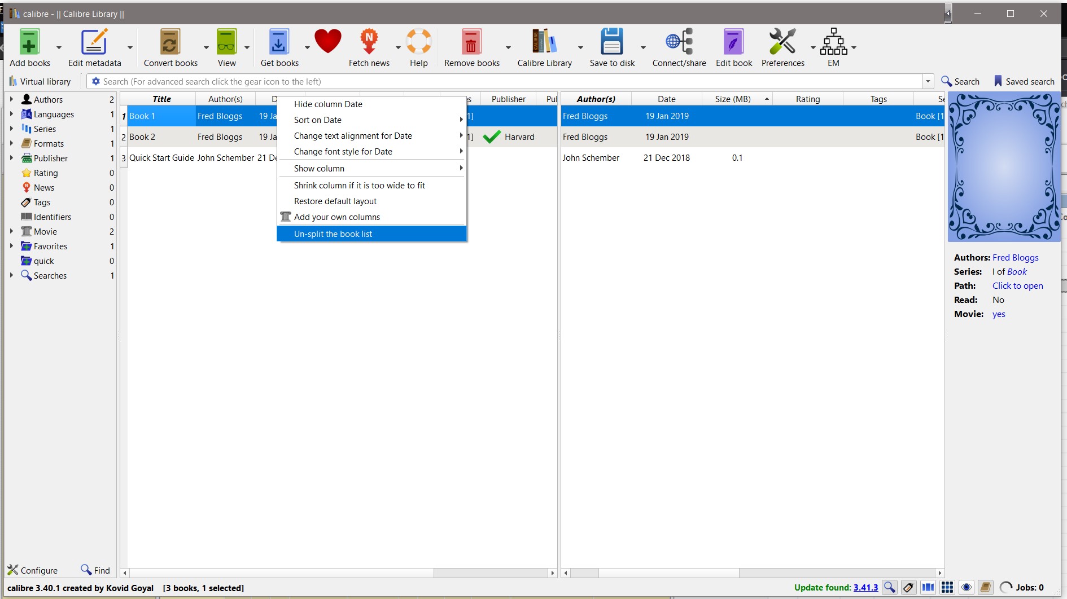Click the View book icon
1067x599 pixels.
tap(227, 42)
